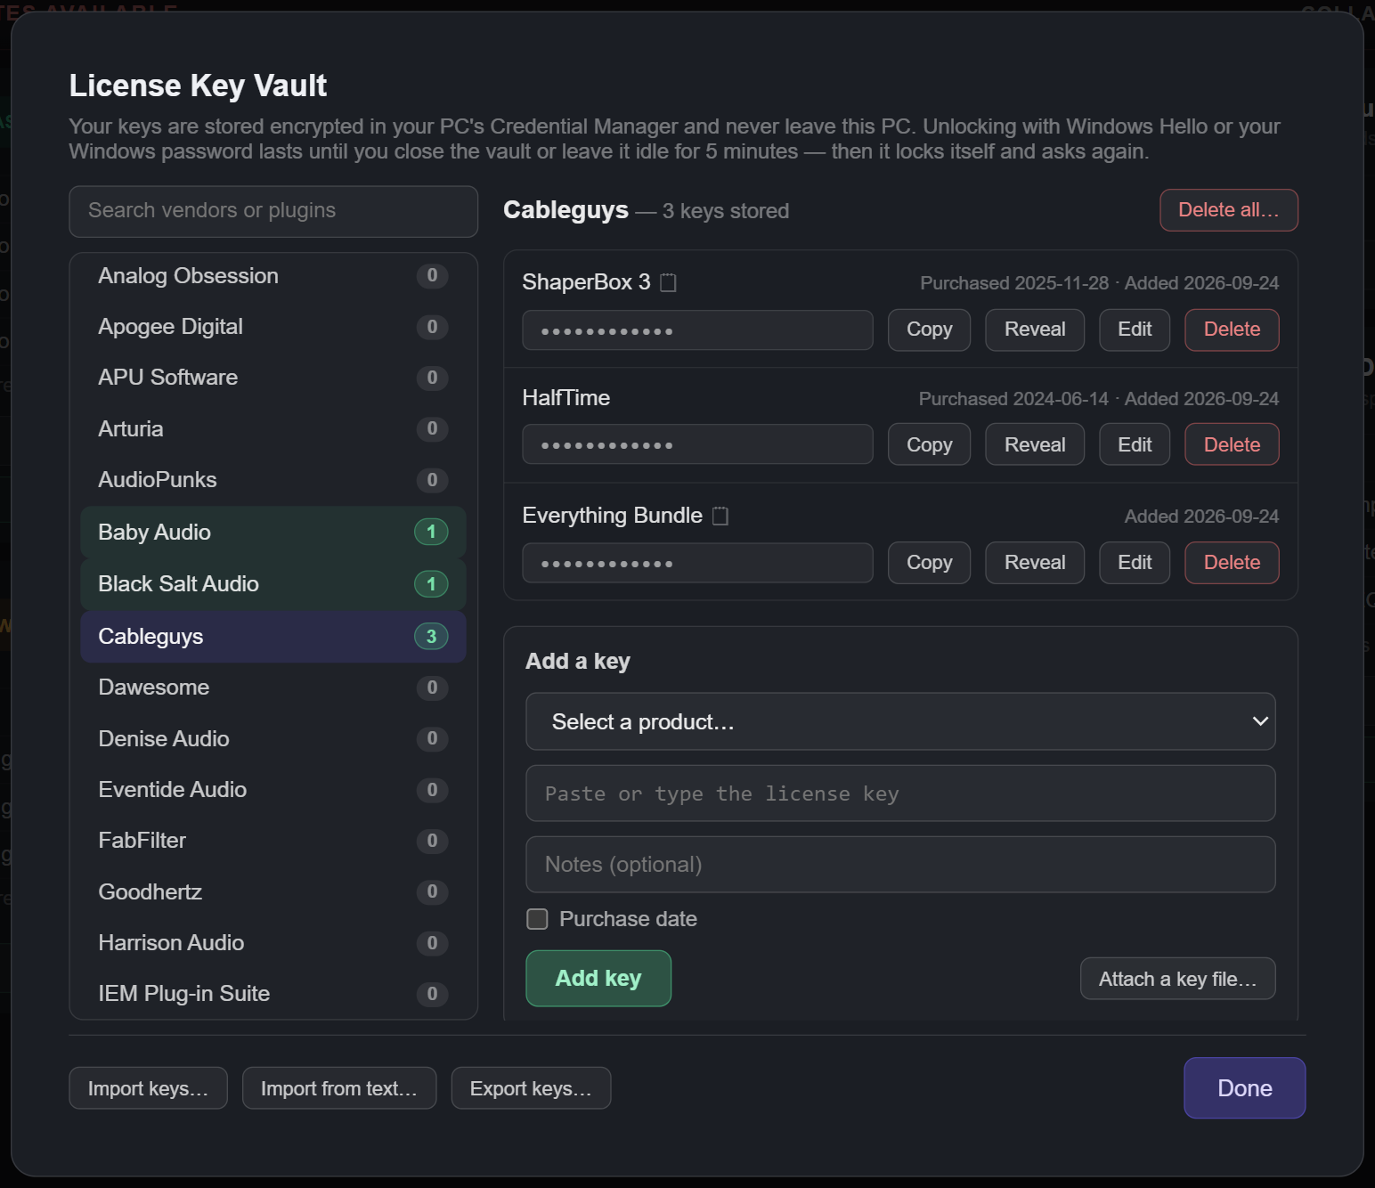Tick the Purchase date checkbox
This screenshot has width=1375, height=1188.
click(x=537, y=919)
